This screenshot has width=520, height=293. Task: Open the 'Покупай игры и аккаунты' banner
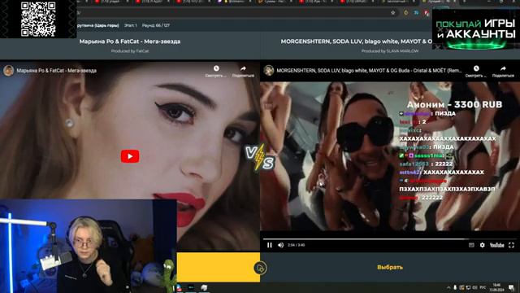click(x=476, y=29)
